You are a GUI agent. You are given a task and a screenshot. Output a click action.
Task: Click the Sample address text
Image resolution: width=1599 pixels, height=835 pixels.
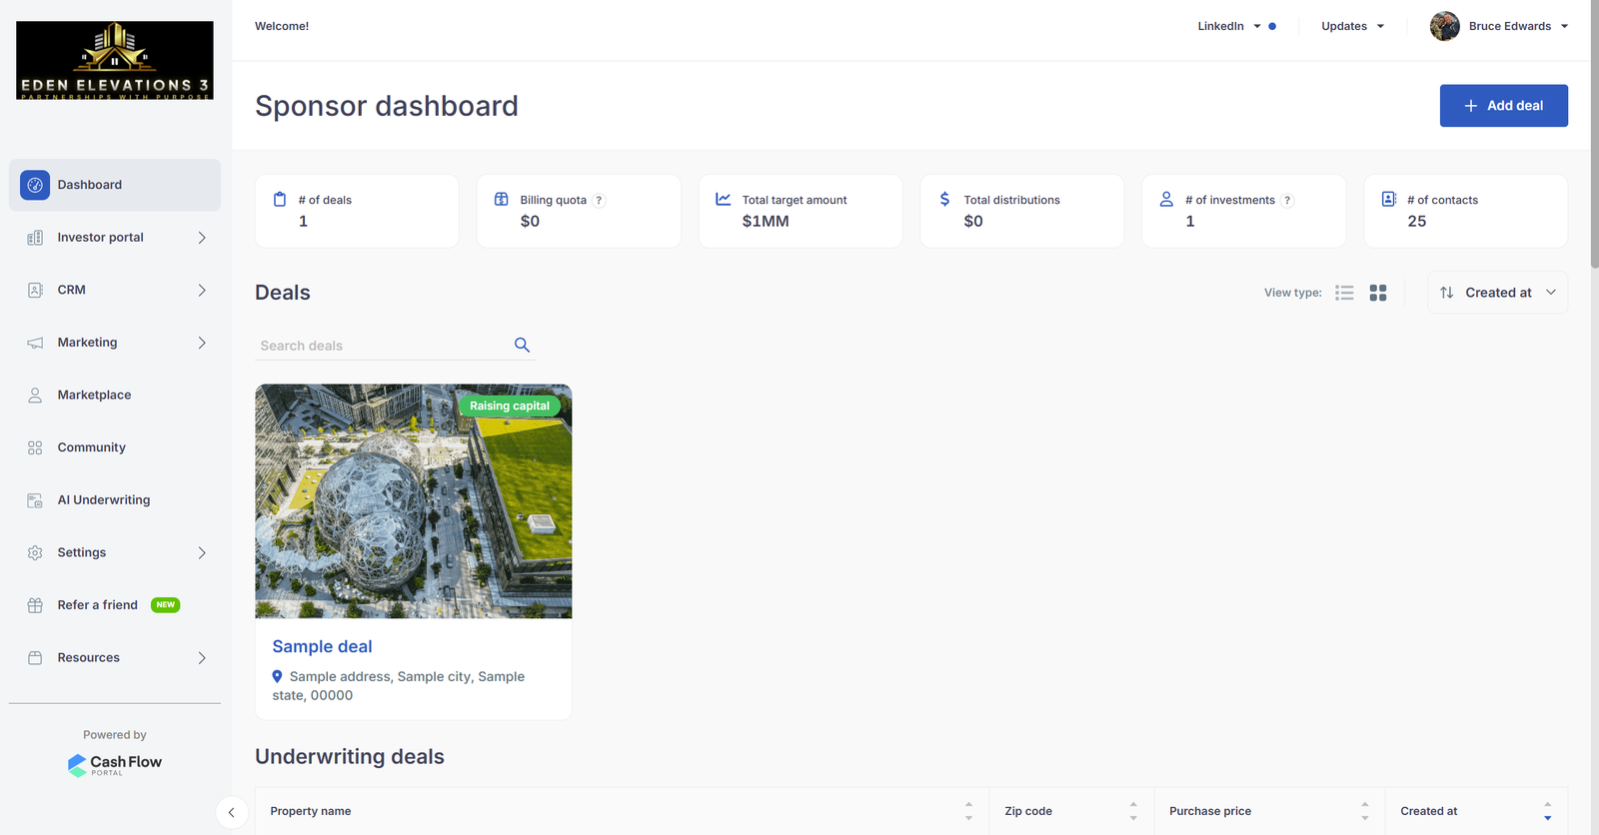(399, 686)
